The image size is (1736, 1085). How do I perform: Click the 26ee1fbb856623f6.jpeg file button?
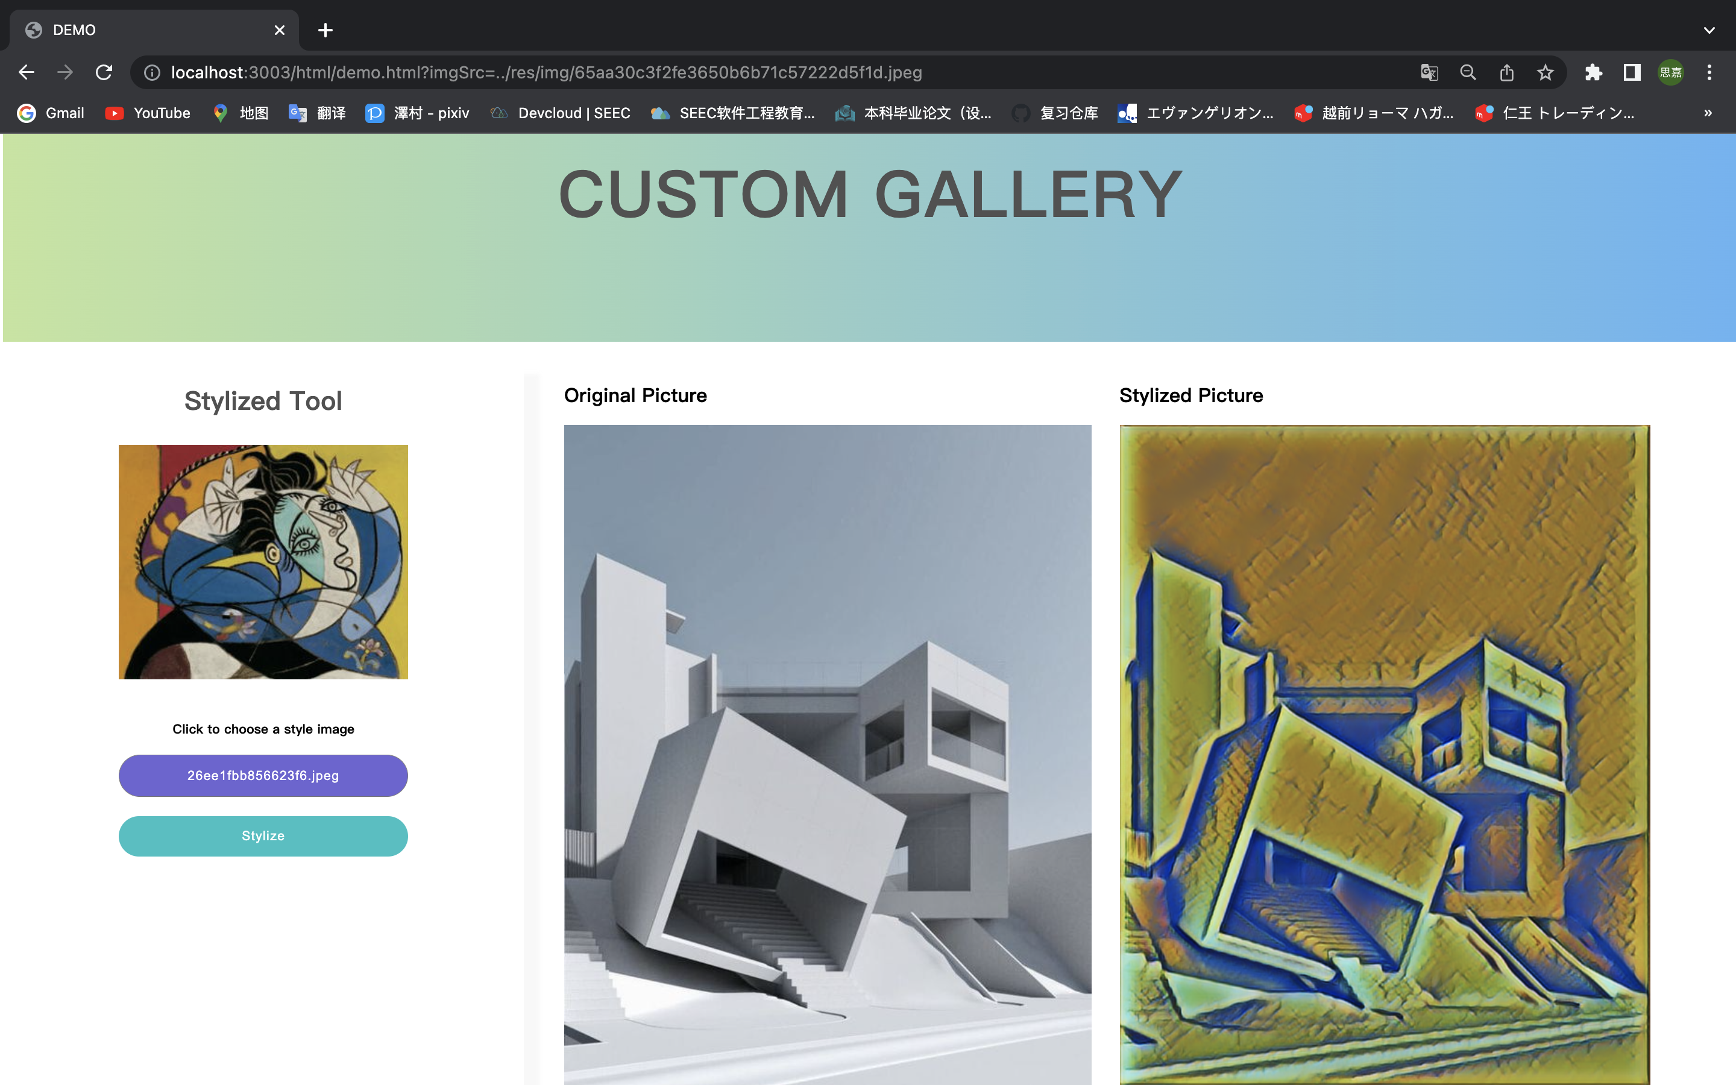263,776
